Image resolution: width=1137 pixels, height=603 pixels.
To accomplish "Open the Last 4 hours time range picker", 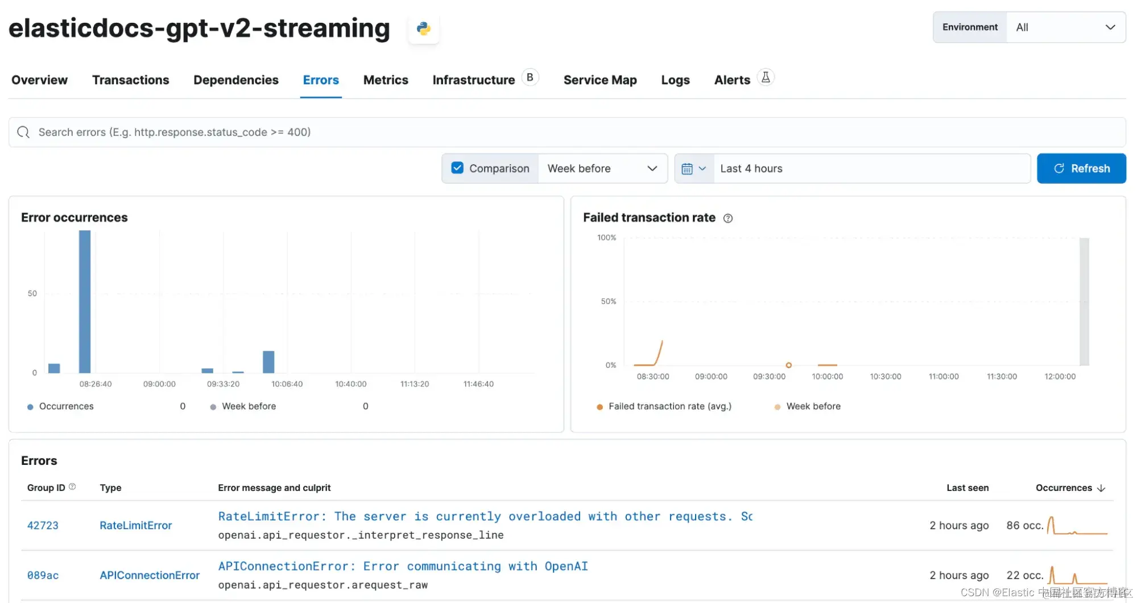I will tap(871, 169).
